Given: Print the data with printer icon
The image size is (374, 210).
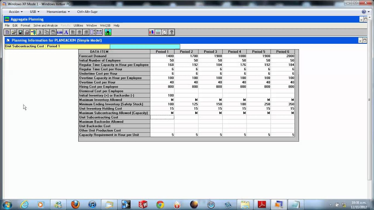Looking at the screenshot, I should 27,32.
